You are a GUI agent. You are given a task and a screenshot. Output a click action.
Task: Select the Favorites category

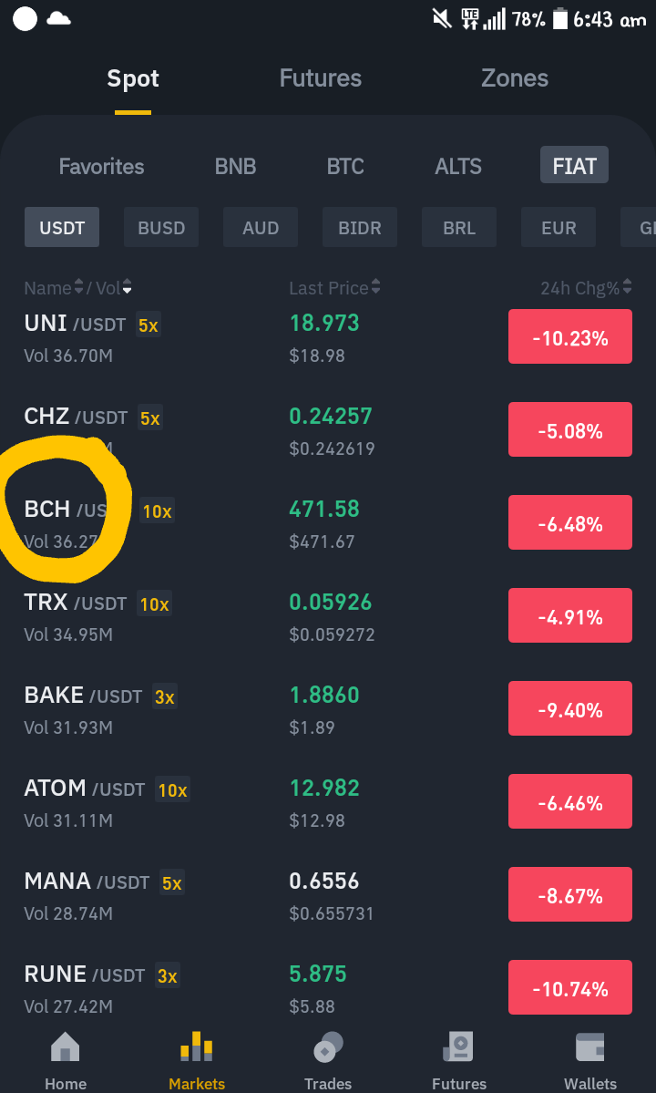point(102,166)
